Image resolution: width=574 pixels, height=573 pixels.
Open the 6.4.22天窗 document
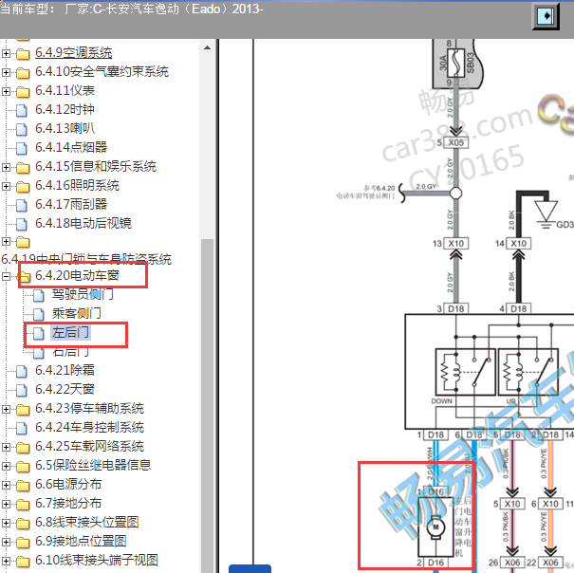(x=65, y=390)
